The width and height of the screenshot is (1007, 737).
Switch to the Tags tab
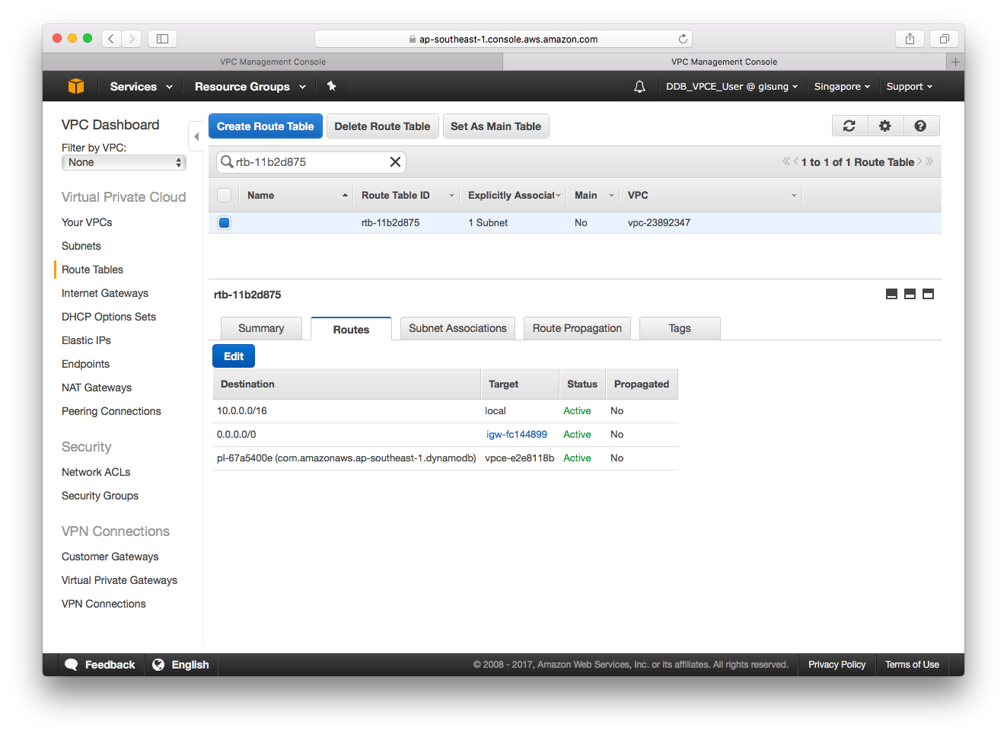pos(680,328)
